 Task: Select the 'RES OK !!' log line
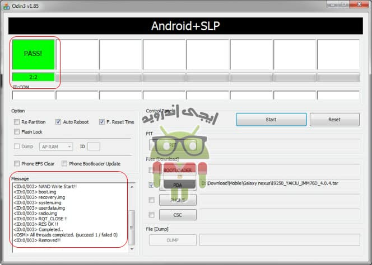[x=36, y=224]
